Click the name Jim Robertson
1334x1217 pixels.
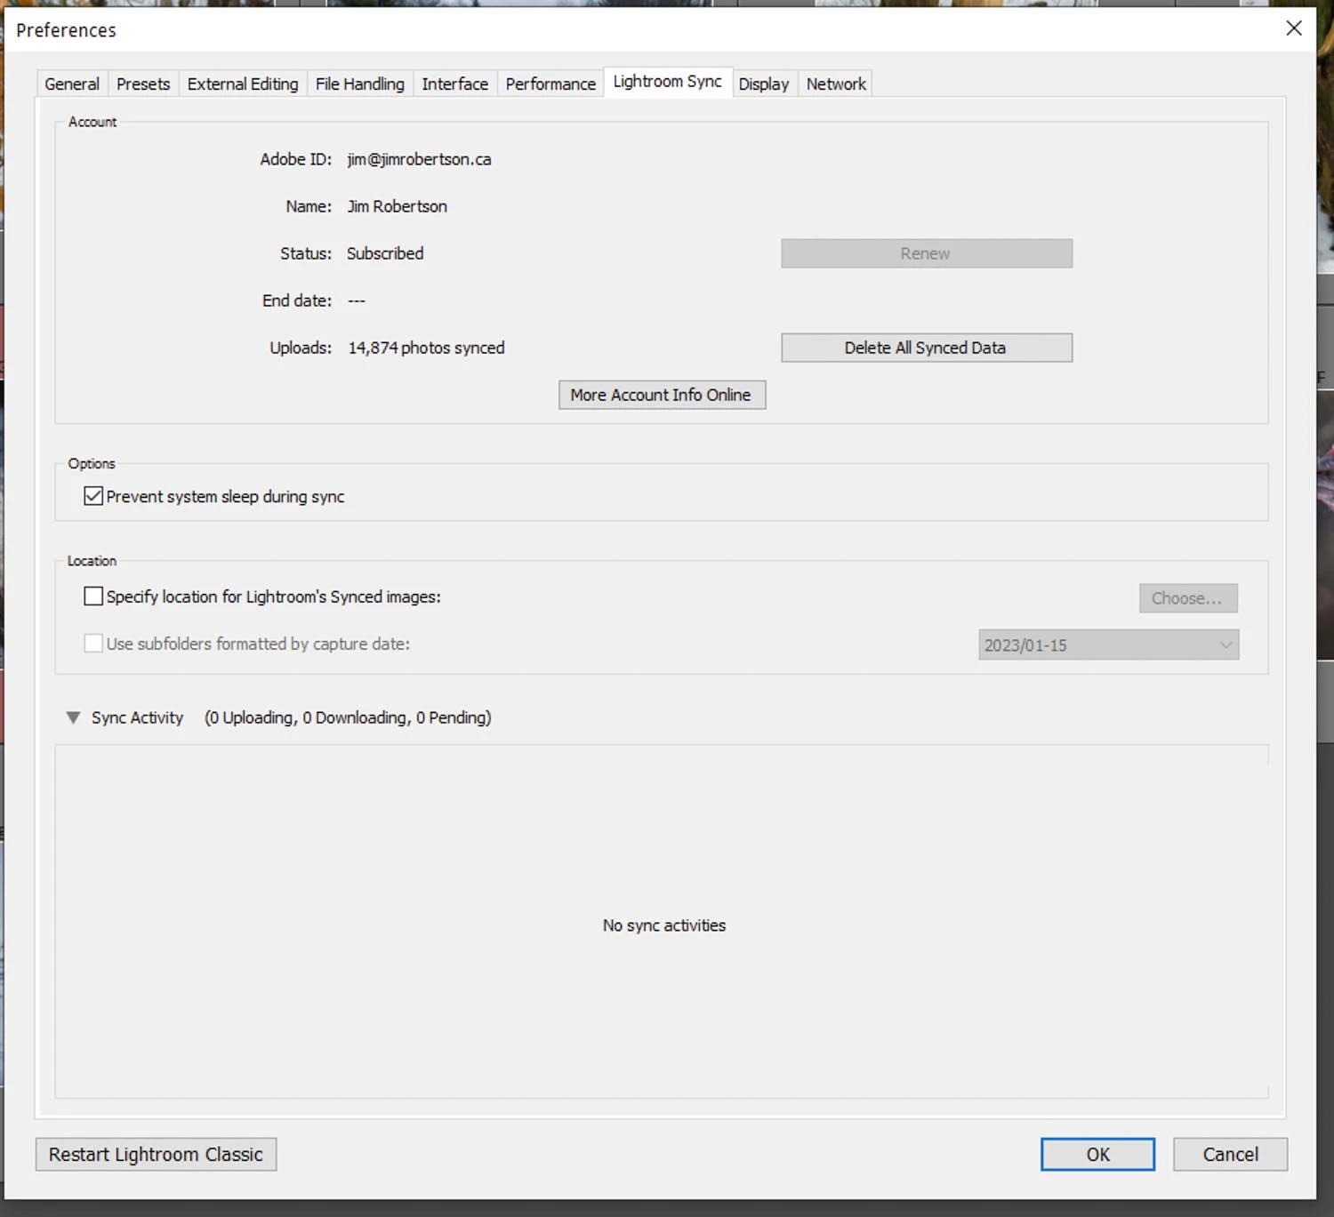click(x=398, y=206)
